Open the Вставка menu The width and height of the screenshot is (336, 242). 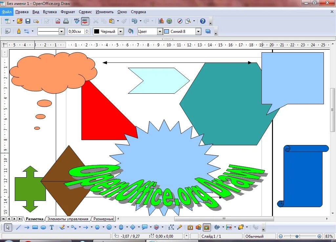(x=50, y=12)
